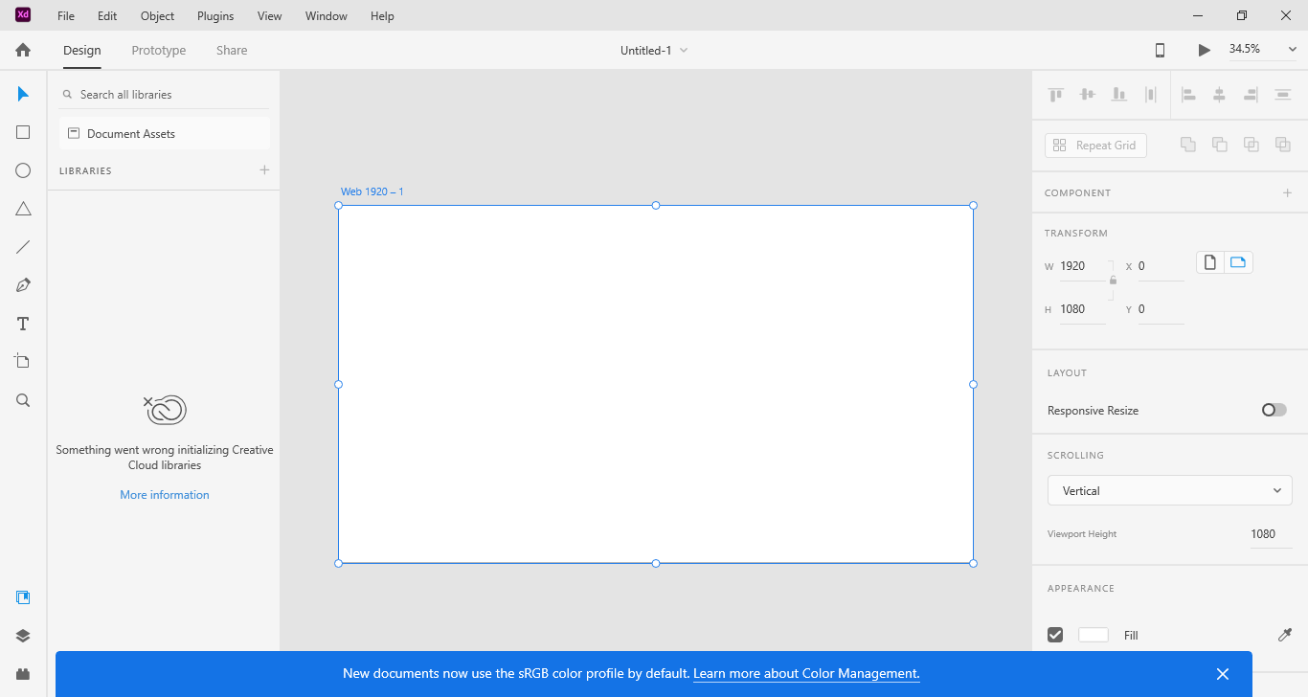Switch to the Prototype tab
The width and height of the screenshot is (1308, 697).
pos(158,50)
